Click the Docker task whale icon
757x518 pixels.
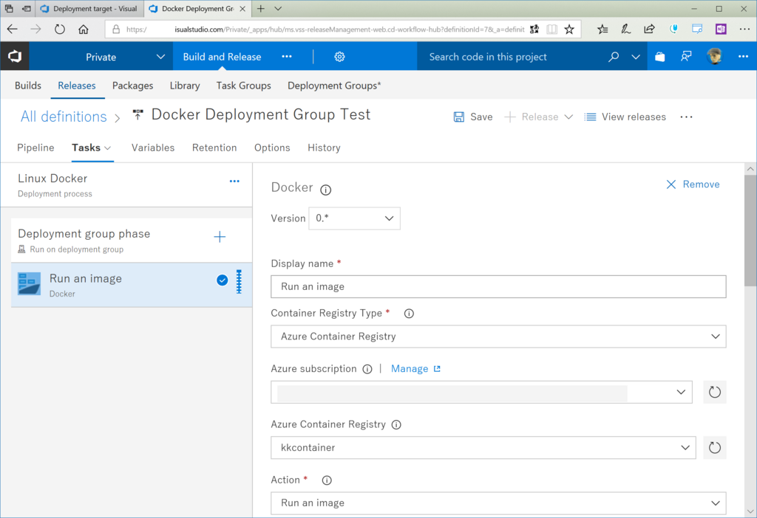[x=30, y=284]
